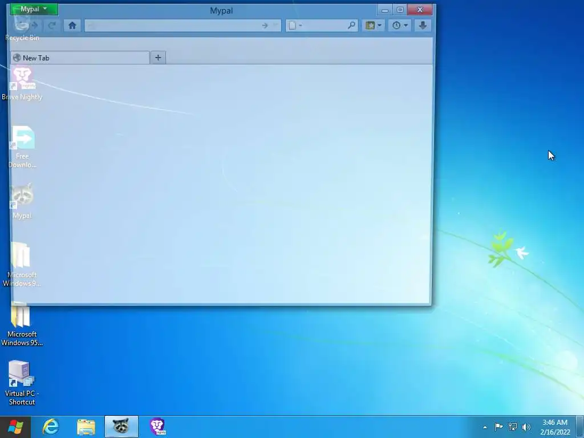
Task: Run search with the magnifier icon
Action: 351,25
